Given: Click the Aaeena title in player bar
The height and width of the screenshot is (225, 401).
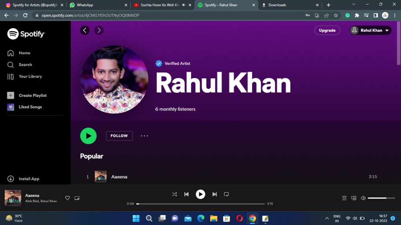Looking at the screenshot, I should pos(32,195).
